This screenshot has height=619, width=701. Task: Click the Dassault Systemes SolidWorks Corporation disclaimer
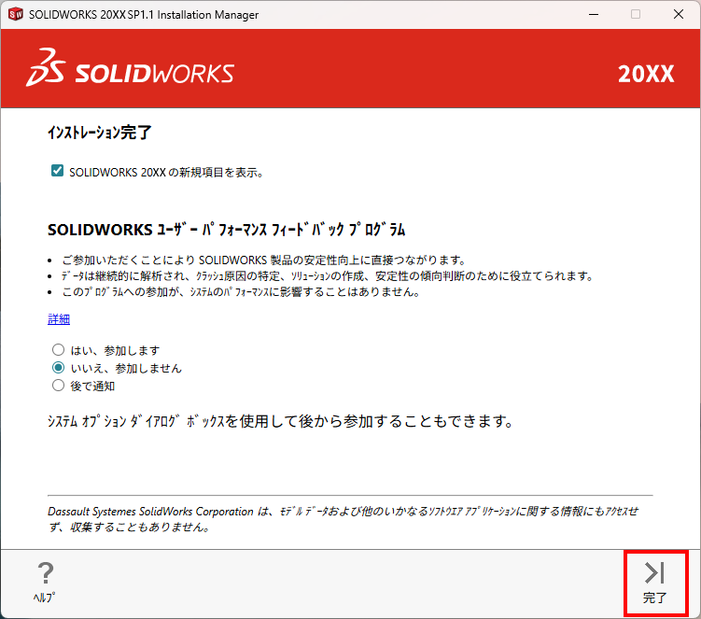click(x=343, y=519)
